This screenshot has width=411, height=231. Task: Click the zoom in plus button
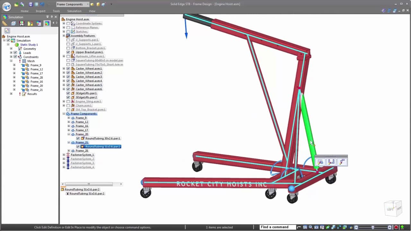pos(390,227)
